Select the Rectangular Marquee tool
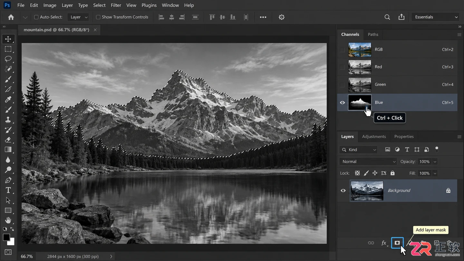 click(8, 49)
